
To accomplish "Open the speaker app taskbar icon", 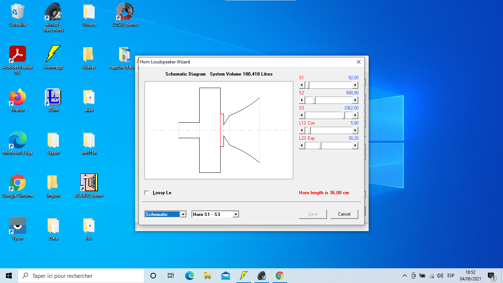I will 261,276.
